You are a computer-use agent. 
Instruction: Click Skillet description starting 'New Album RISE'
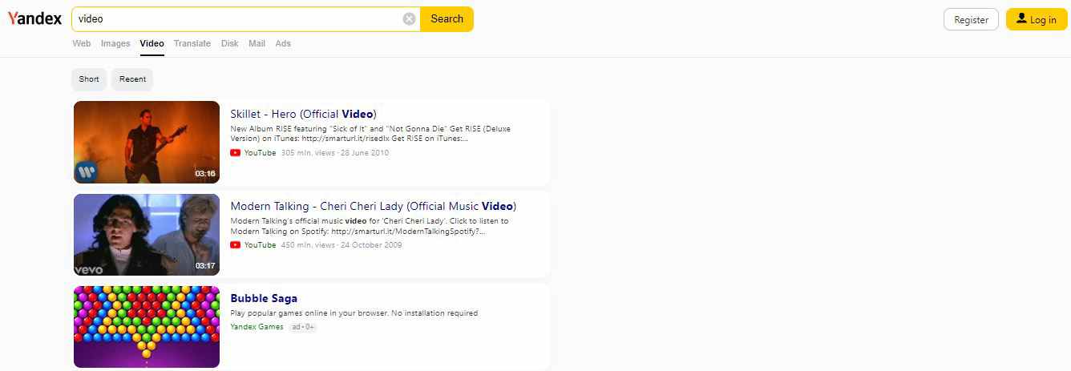(370, 133)
